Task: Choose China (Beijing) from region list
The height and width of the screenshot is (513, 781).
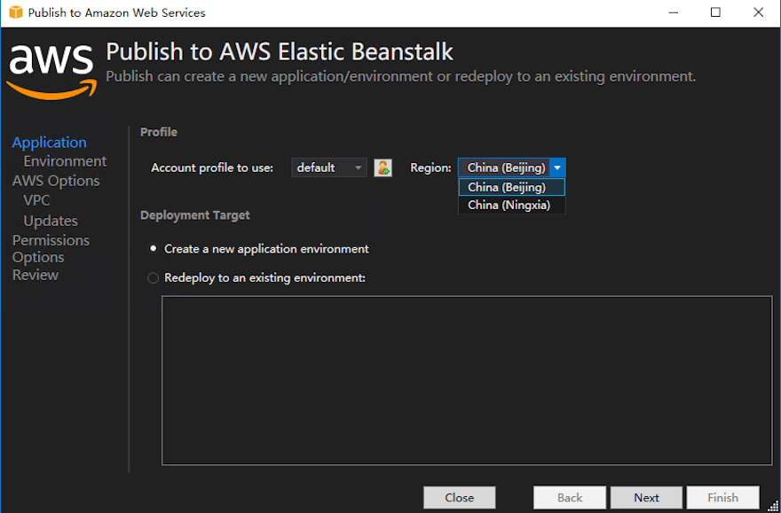Action: point(511,188)
